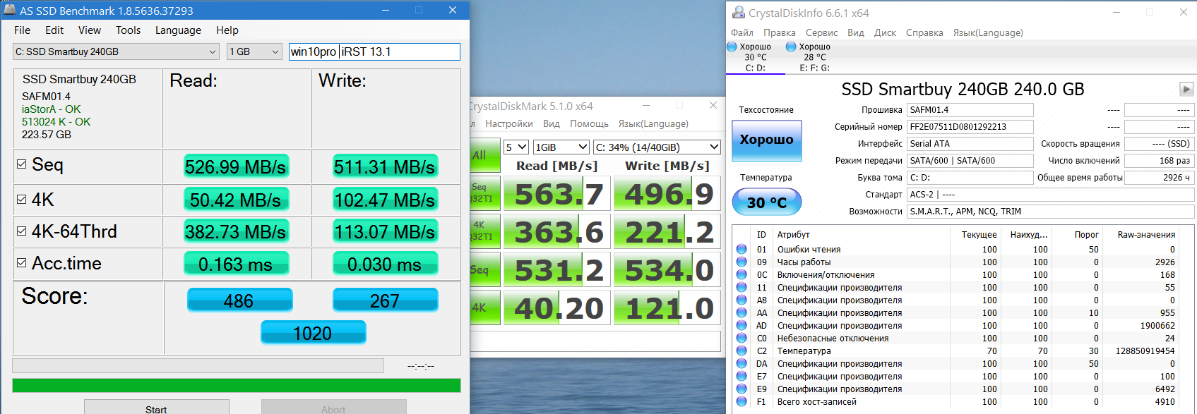Click the Abort button in AS SSD
This screenshot has height=414, width=1197.
[333, 407]
